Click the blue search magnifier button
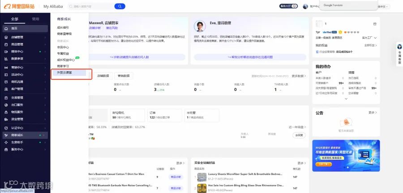 click(120, 6)
